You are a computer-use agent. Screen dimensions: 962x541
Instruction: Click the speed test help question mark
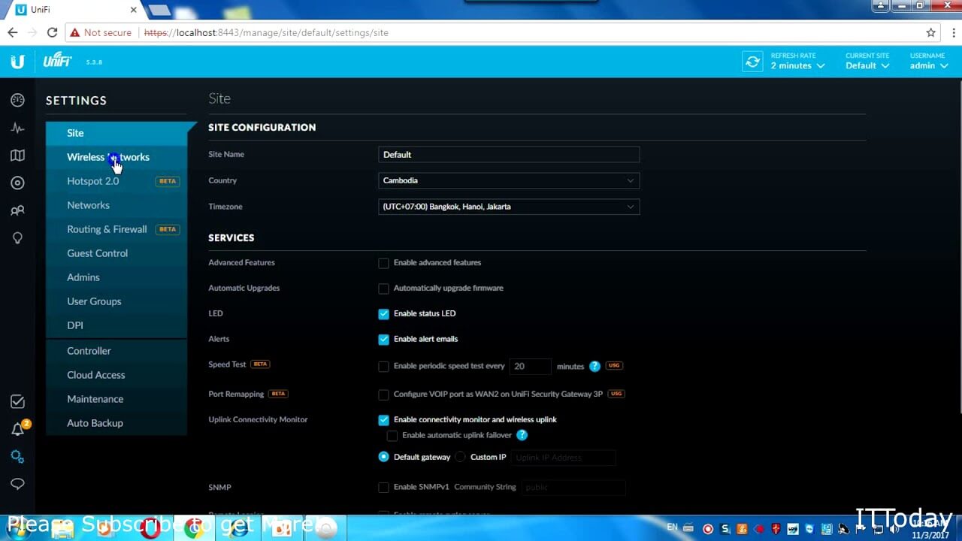(x=594, y=366)
